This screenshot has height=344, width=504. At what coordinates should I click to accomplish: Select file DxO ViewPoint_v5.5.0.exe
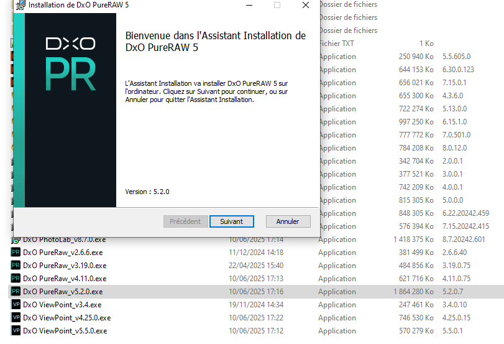click(x=65, y=331)
